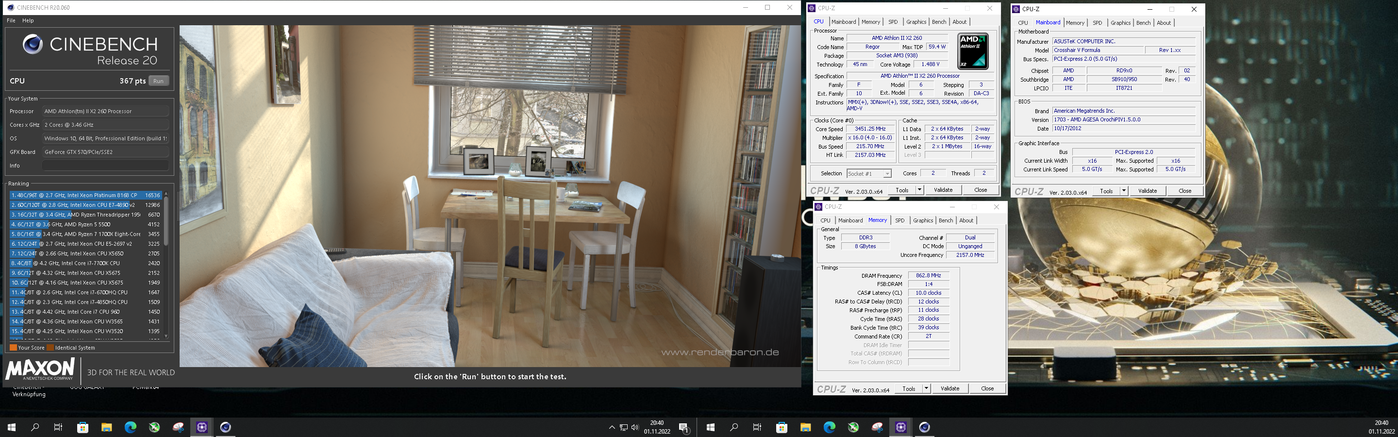Open Tools dropdown arrow in CPU-Z Memory window
This screenshot has height=437, width=1398.
(926, 388)
